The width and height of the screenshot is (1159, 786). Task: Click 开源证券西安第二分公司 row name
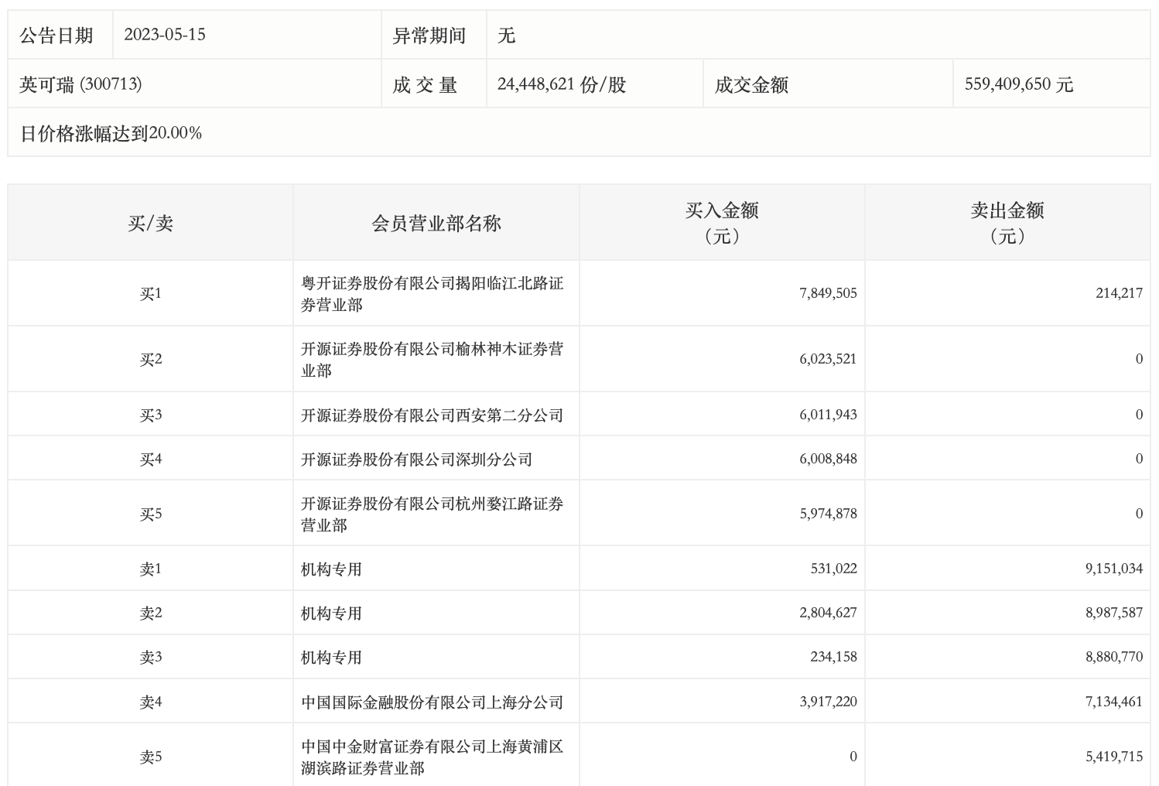point(432,415)
